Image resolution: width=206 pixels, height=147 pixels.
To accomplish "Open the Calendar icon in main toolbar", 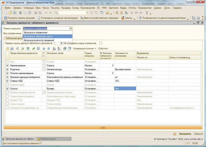I will click(122, 13).
